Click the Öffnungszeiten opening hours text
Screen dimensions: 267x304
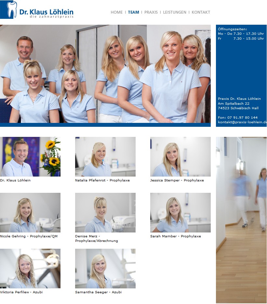[x=232, y=29]
